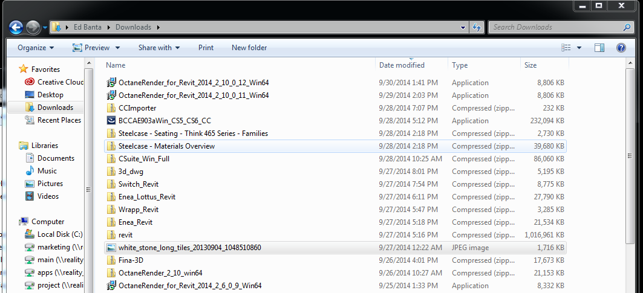643x293 pixels.
Task: Select the CSuite_Win_Full zip icon
Action: pyautogui.click(x=111, y=159)
